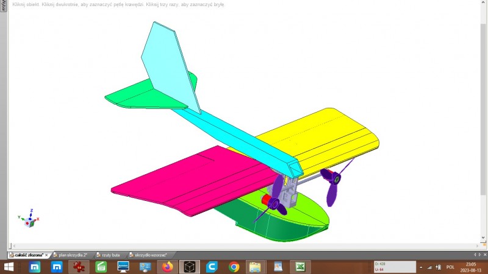Open the 'rzuty buta' document tab

110,255
